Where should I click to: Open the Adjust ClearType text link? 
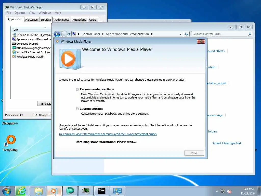coord(227,143)
